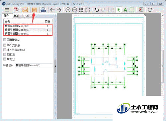The height and width of the screenshot is (121, 166).
Task: Switch to the 书签 tab
Action: click(27, 16)
